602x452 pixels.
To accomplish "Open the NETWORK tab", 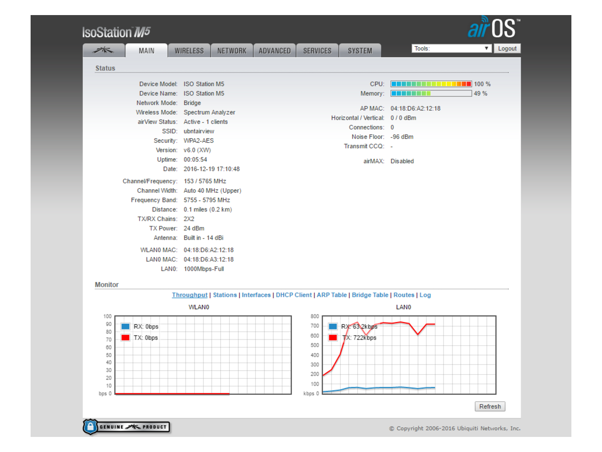I will coord(232,51).
